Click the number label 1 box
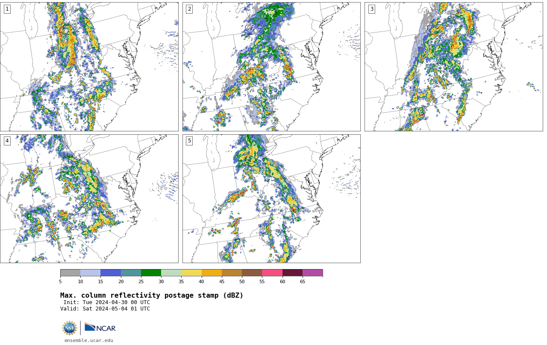 [x=7, y=9]
